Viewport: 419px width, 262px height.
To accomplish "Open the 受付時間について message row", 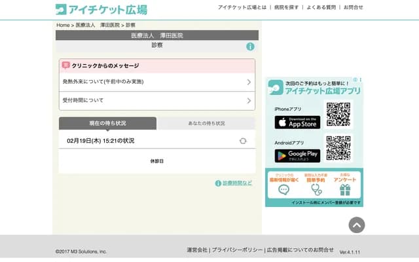I will [157, 101].
